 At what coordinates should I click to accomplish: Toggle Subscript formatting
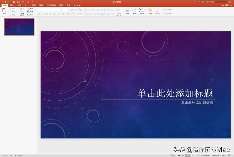[x=59, y=14]
